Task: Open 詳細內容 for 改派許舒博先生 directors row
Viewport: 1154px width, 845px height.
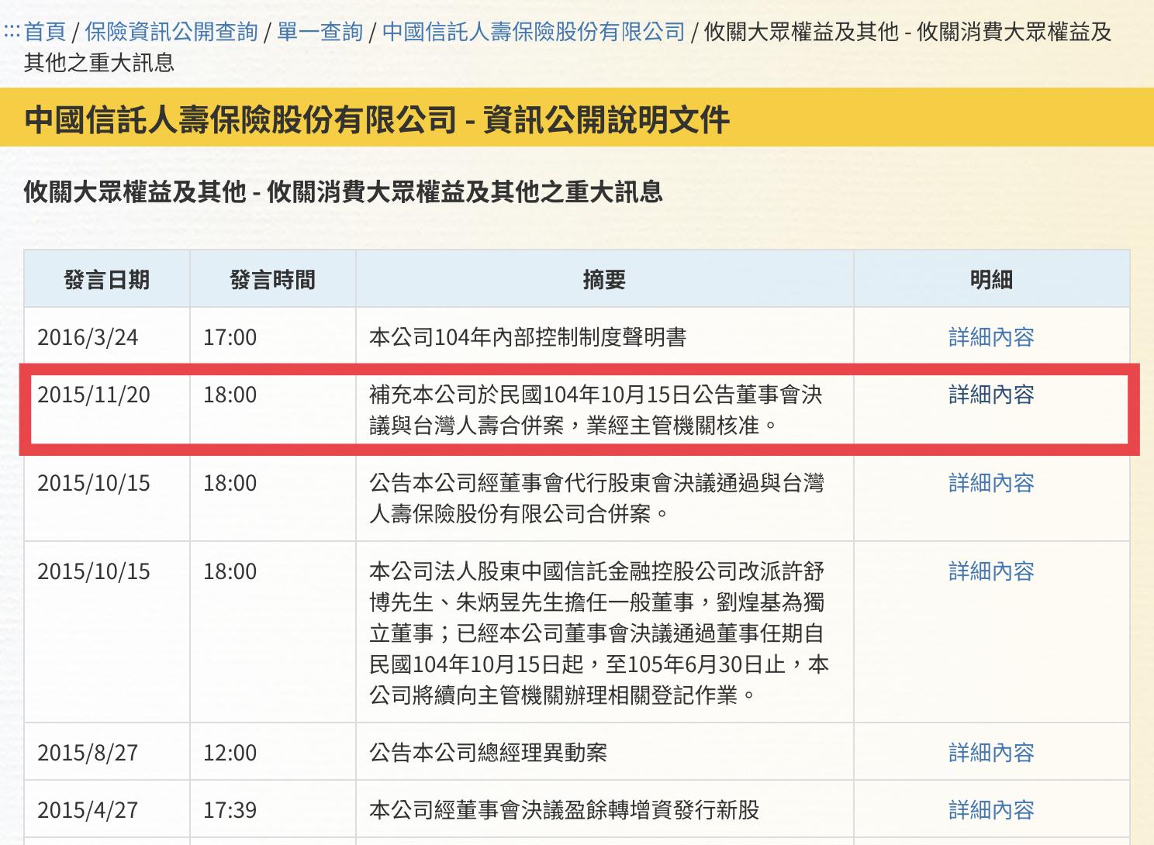Action: point(991,571)
